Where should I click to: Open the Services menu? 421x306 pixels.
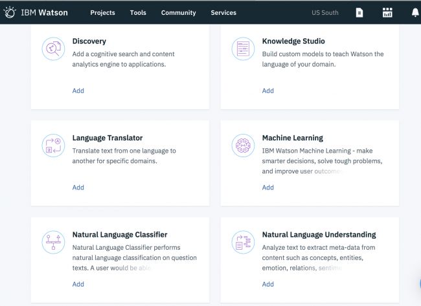coord(223,12)
